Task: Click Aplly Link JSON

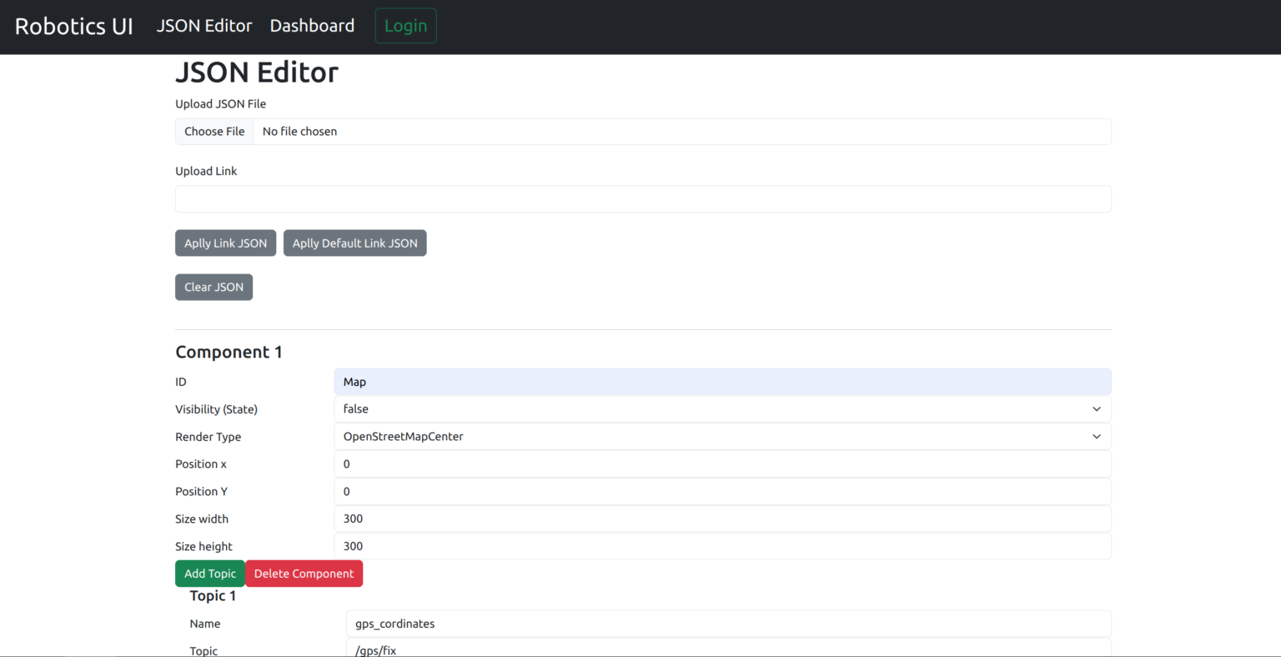Action: click(x=225, y=243)
